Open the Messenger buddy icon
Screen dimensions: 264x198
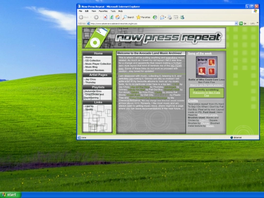point(182,17)
